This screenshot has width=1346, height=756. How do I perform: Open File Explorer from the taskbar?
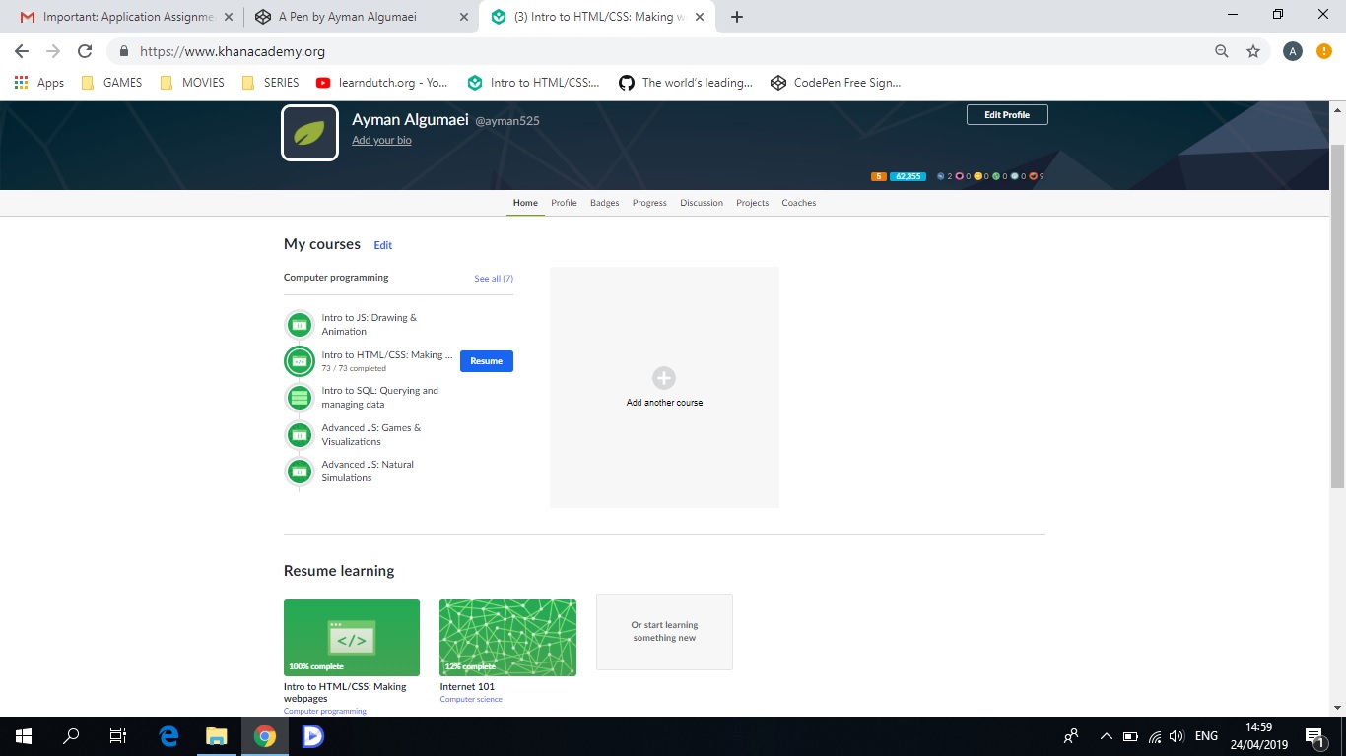pyautogui.click(x=216, y=736)
